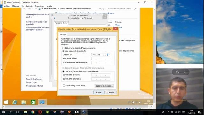Click the Cancelar button
This screenshot has width=204, height=115.
pos(111,92)
